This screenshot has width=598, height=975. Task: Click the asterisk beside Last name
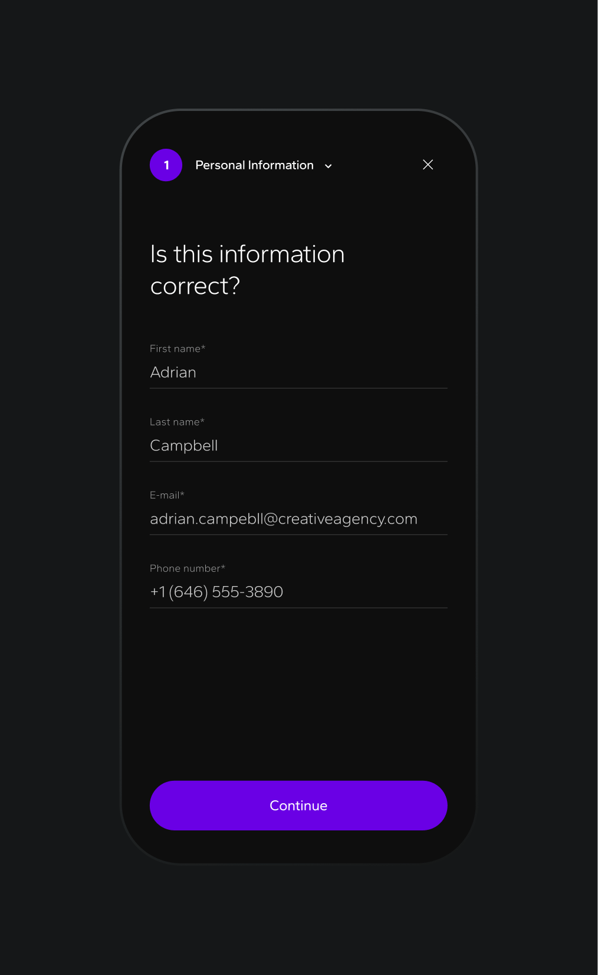tap(202, 421)
